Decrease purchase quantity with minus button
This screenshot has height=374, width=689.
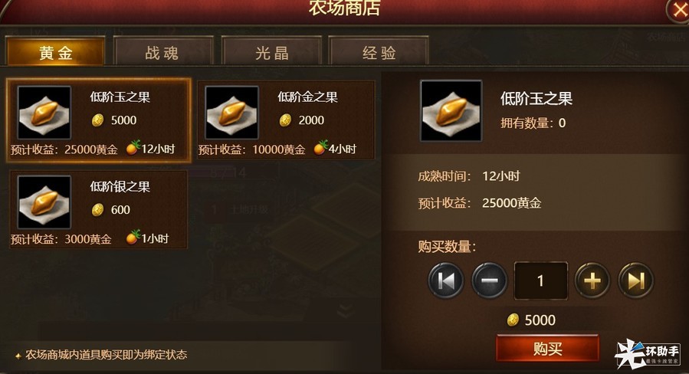point(489,280)
